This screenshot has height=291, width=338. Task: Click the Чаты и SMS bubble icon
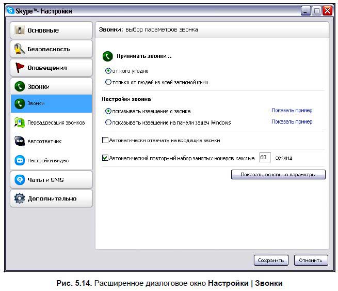click(x=20, y=179)
